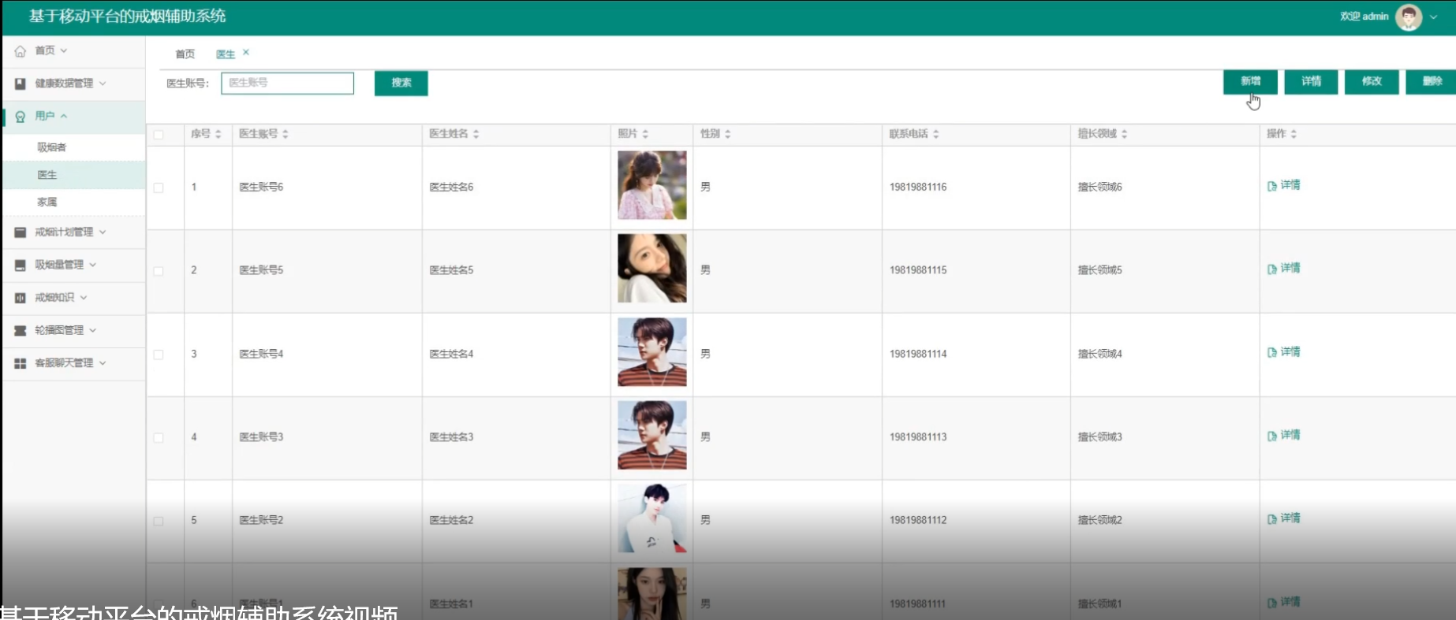Click the 戒烟计划管理 sidebar icon
This screenshot has height=620, width=1456.
(21, 232)
